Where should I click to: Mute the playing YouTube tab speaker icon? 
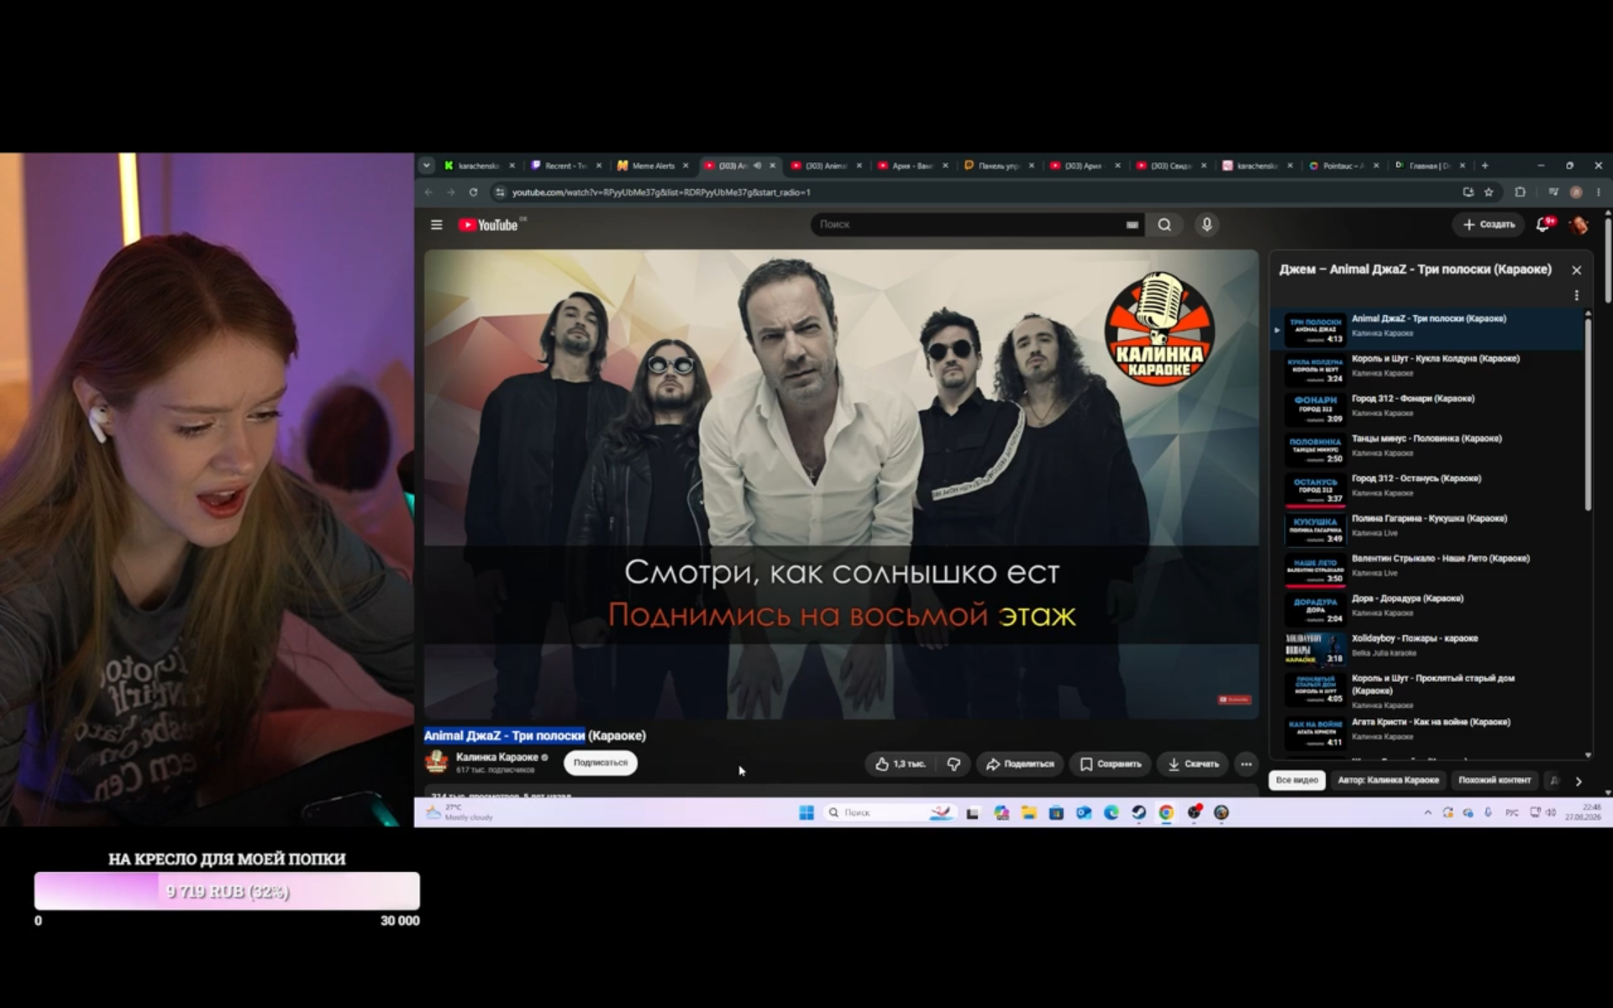757,165
